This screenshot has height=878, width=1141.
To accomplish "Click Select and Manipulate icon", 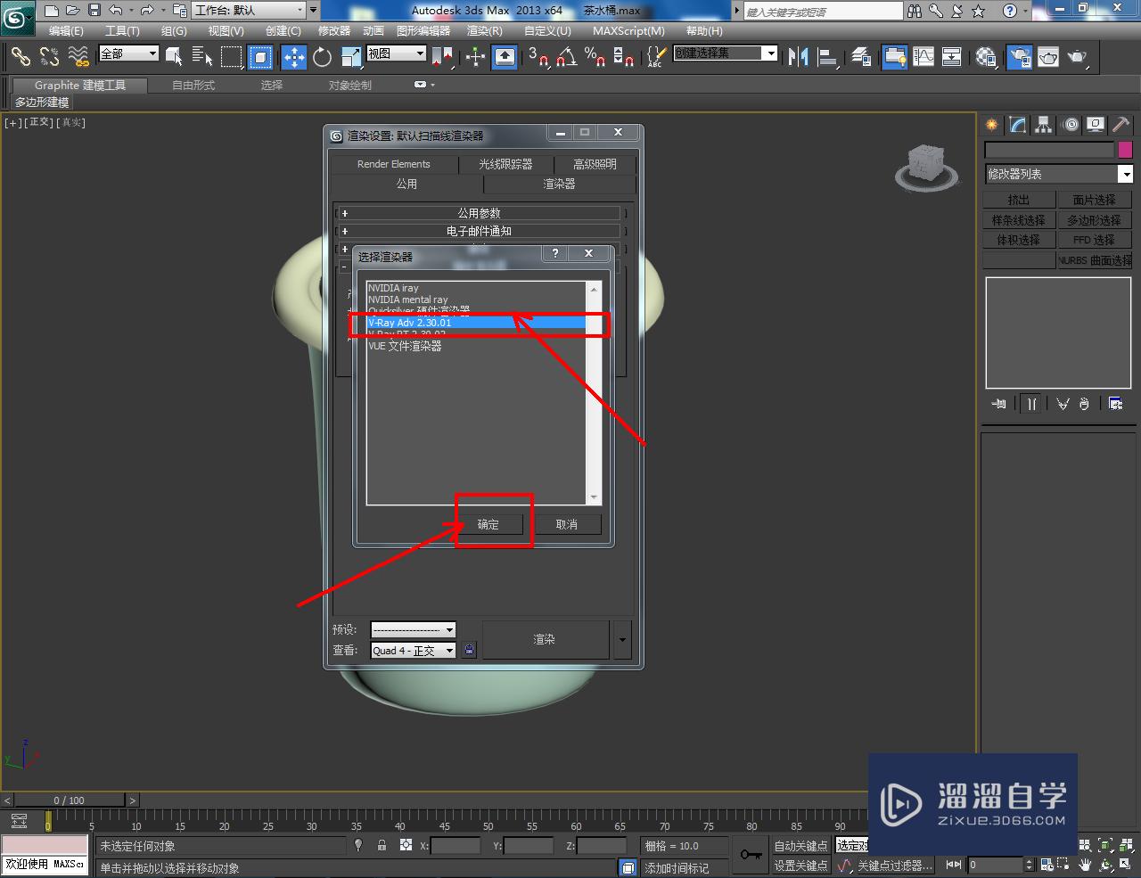I will click(475, 57).
